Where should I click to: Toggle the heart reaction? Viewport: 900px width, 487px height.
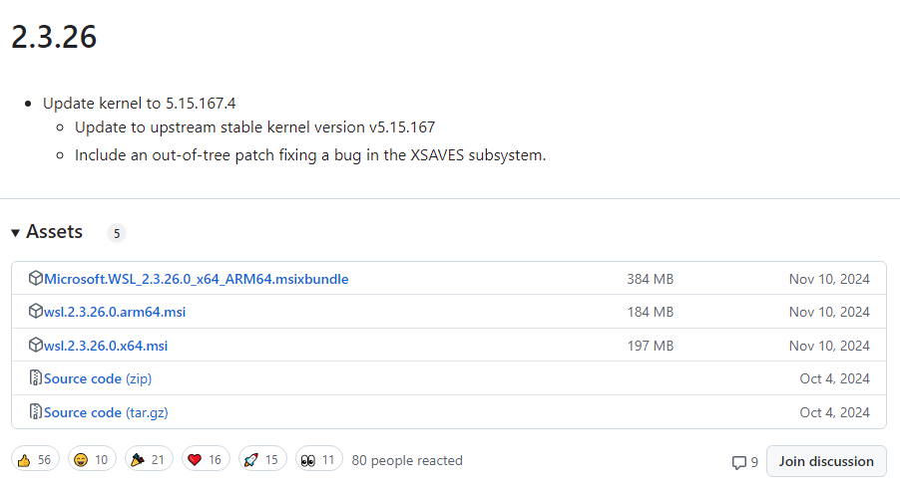click(205, 460)
